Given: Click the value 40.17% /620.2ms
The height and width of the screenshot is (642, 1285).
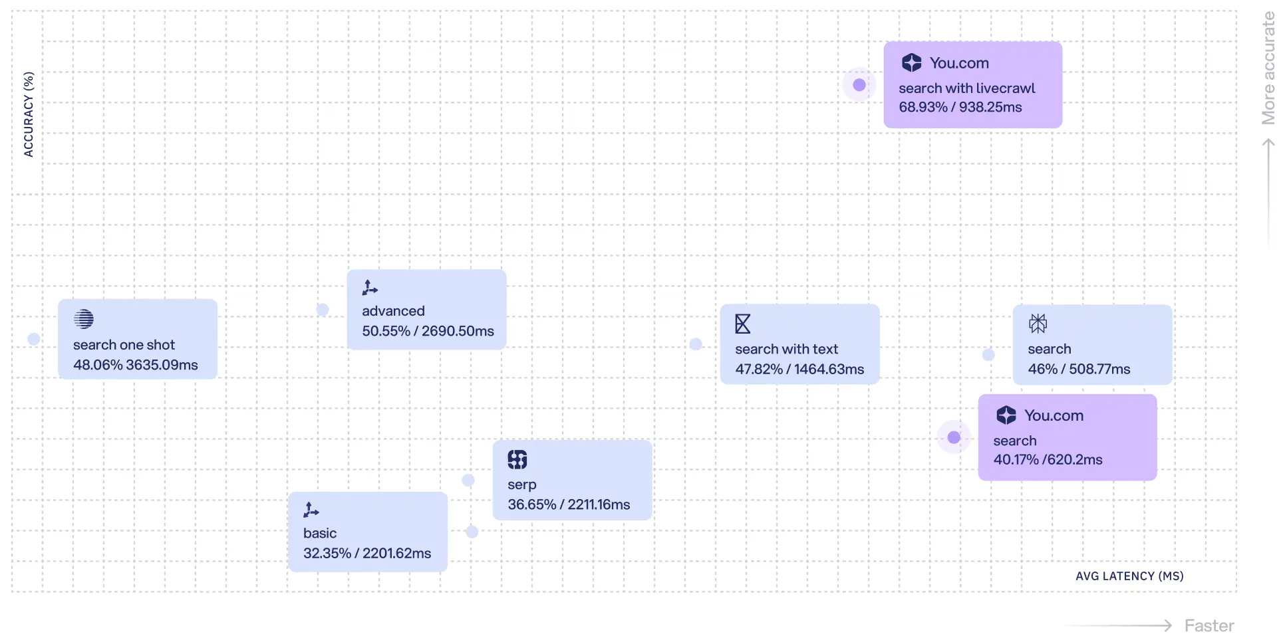Looking at the screenshot, I should tap(1048, 459).
